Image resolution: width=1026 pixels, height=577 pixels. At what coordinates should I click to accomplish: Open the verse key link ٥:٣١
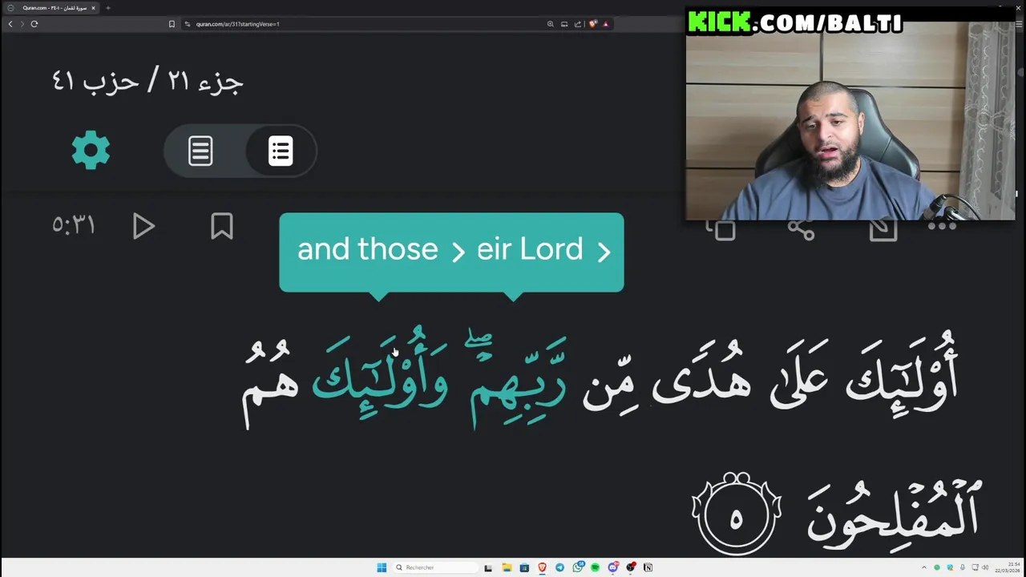74,225
